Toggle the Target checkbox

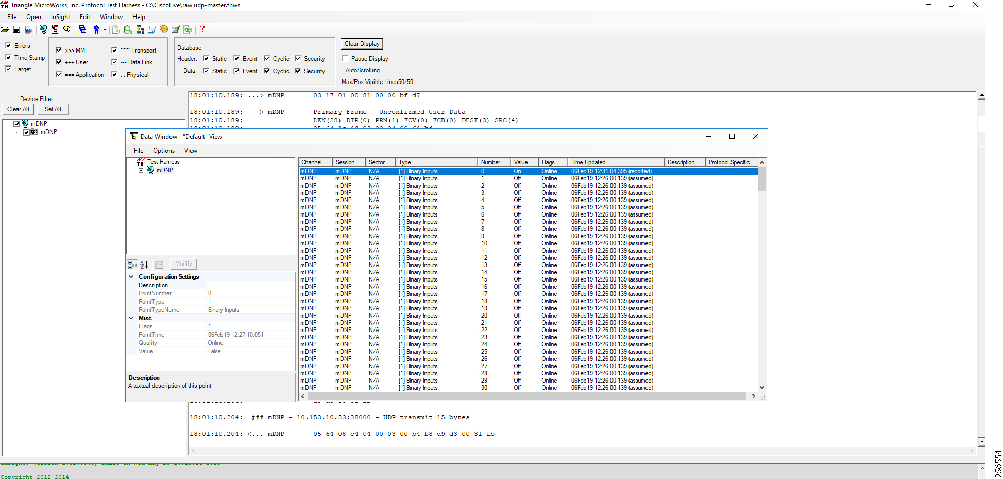click(8, 69)
